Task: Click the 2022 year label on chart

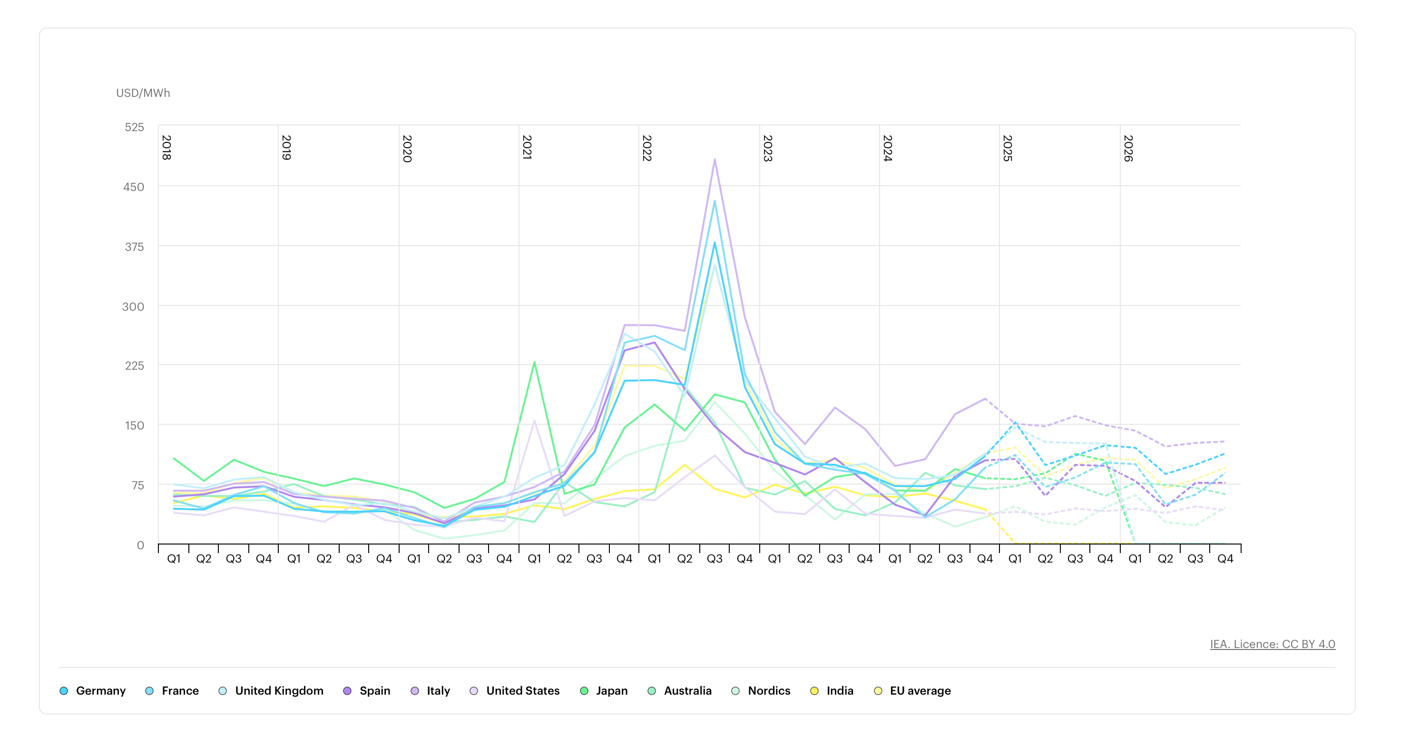Action: 647,148
